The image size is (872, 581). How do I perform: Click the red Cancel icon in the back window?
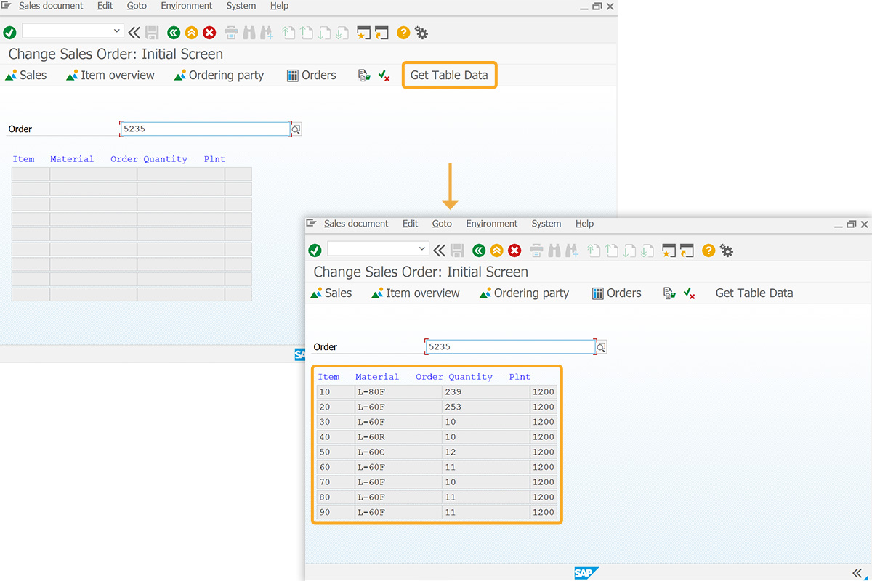tap(209, 32)
